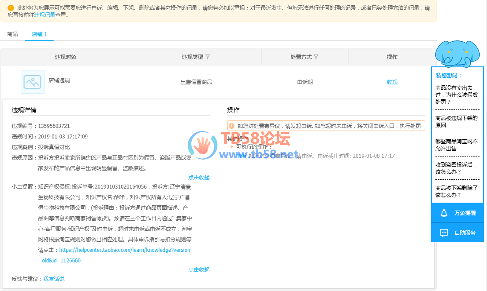
Task: Collapse the row via 收起 link
Action: (392, 82)
